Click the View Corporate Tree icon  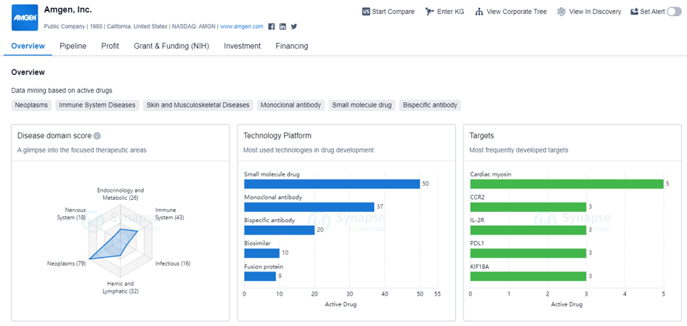tap(479, 12)
